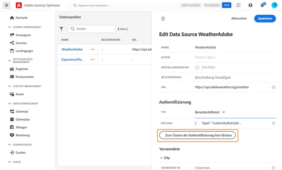Collapse the City section
Viewport: 282px width, 170px height.
pyautogui.click(x=161, y=158)
